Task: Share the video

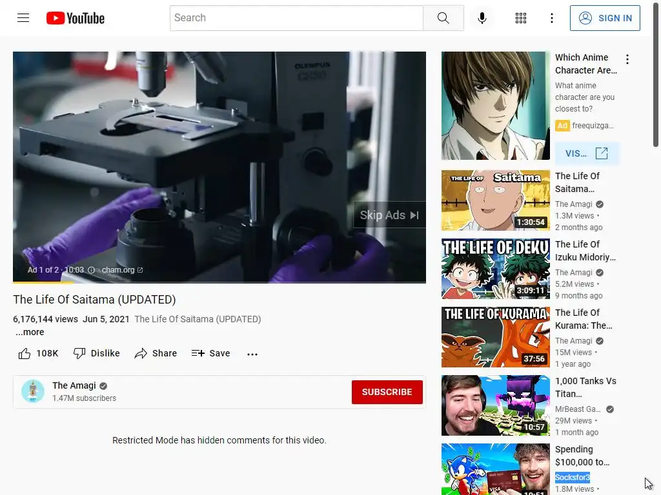Action: [x=156, y=354]
